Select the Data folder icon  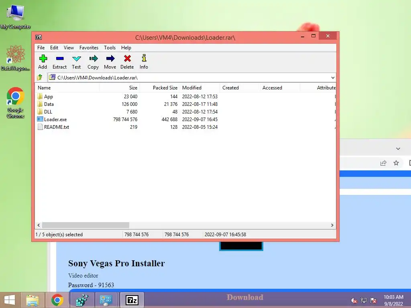pyautogui.click(x=40, y=104)
